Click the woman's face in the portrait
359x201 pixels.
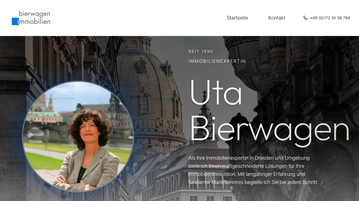[87, 129]
